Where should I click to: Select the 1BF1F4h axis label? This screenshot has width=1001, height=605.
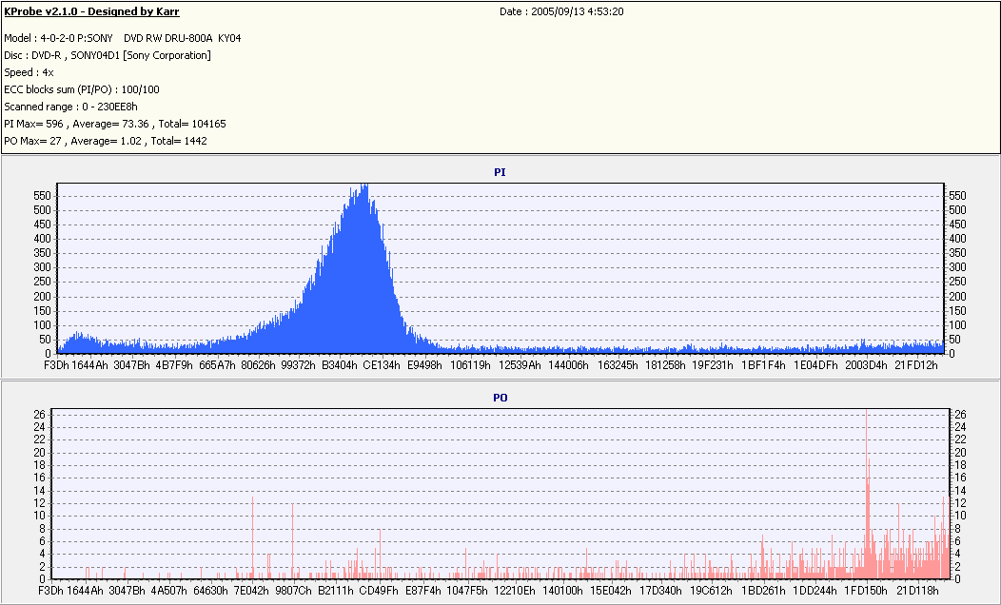click(x=763, y=365)
